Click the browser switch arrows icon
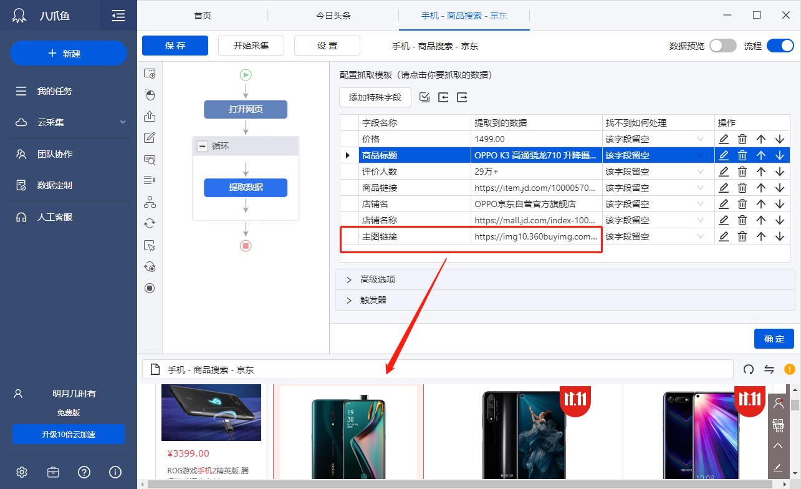 coord(769,370)
